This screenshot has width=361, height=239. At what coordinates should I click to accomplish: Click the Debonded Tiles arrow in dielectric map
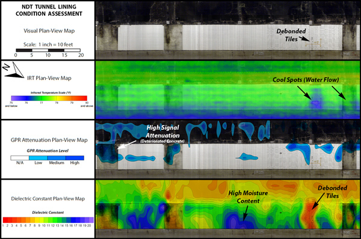(318, 201)
